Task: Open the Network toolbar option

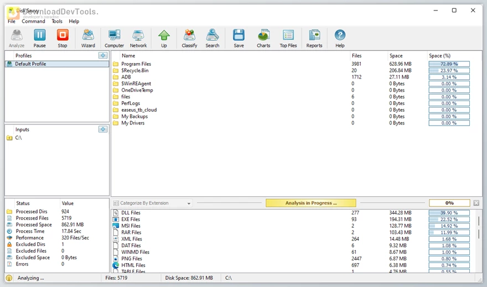Action: [138, 39]
